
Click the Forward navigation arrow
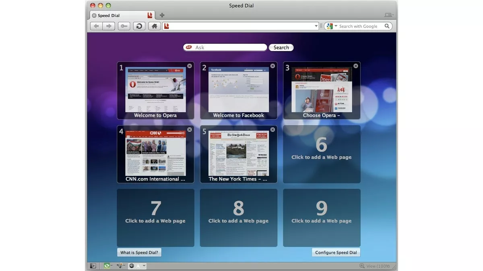click(x=108, y=26)
